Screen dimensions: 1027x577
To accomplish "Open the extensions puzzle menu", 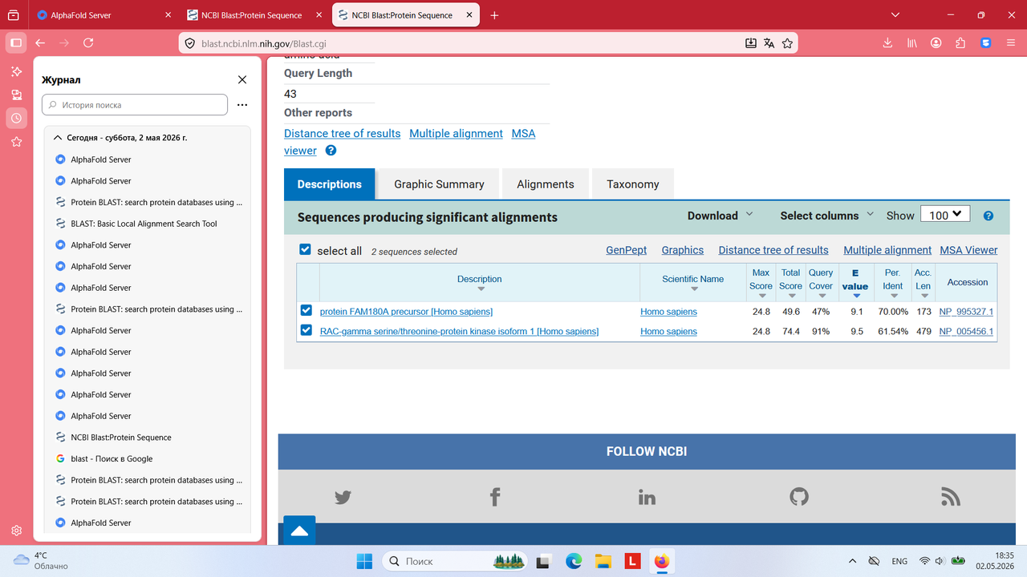I will click(960, 43).
